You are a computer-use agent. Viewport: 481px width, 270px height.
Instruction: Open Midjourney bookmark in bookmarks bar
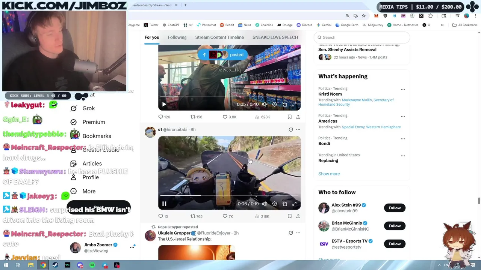pos(373,25)
